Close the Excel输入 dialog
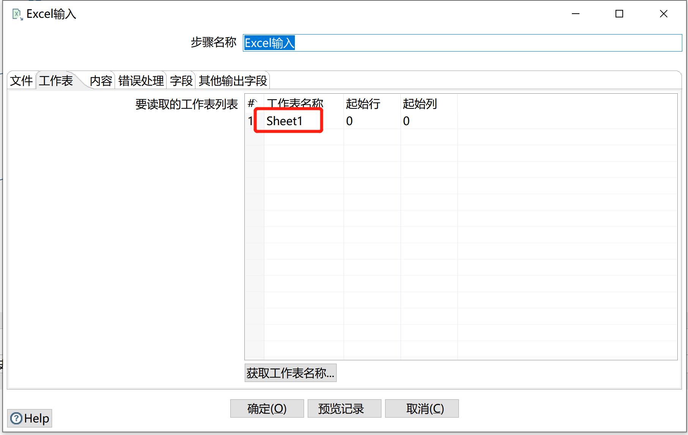The image size is (688, 435). pyautogui.click(x=664, y=14)
